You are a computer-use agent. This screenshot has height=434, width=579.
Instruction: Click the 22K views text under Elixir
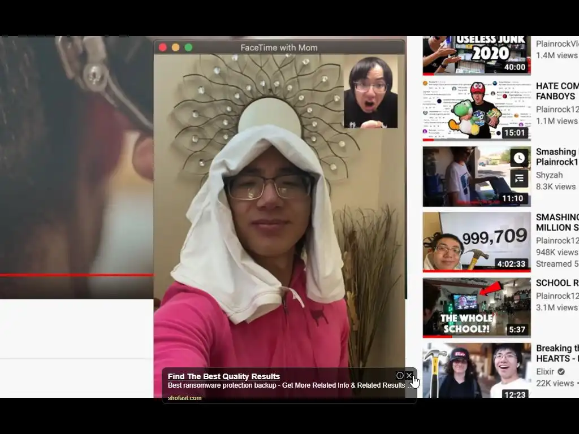click(x=555, y=384)
